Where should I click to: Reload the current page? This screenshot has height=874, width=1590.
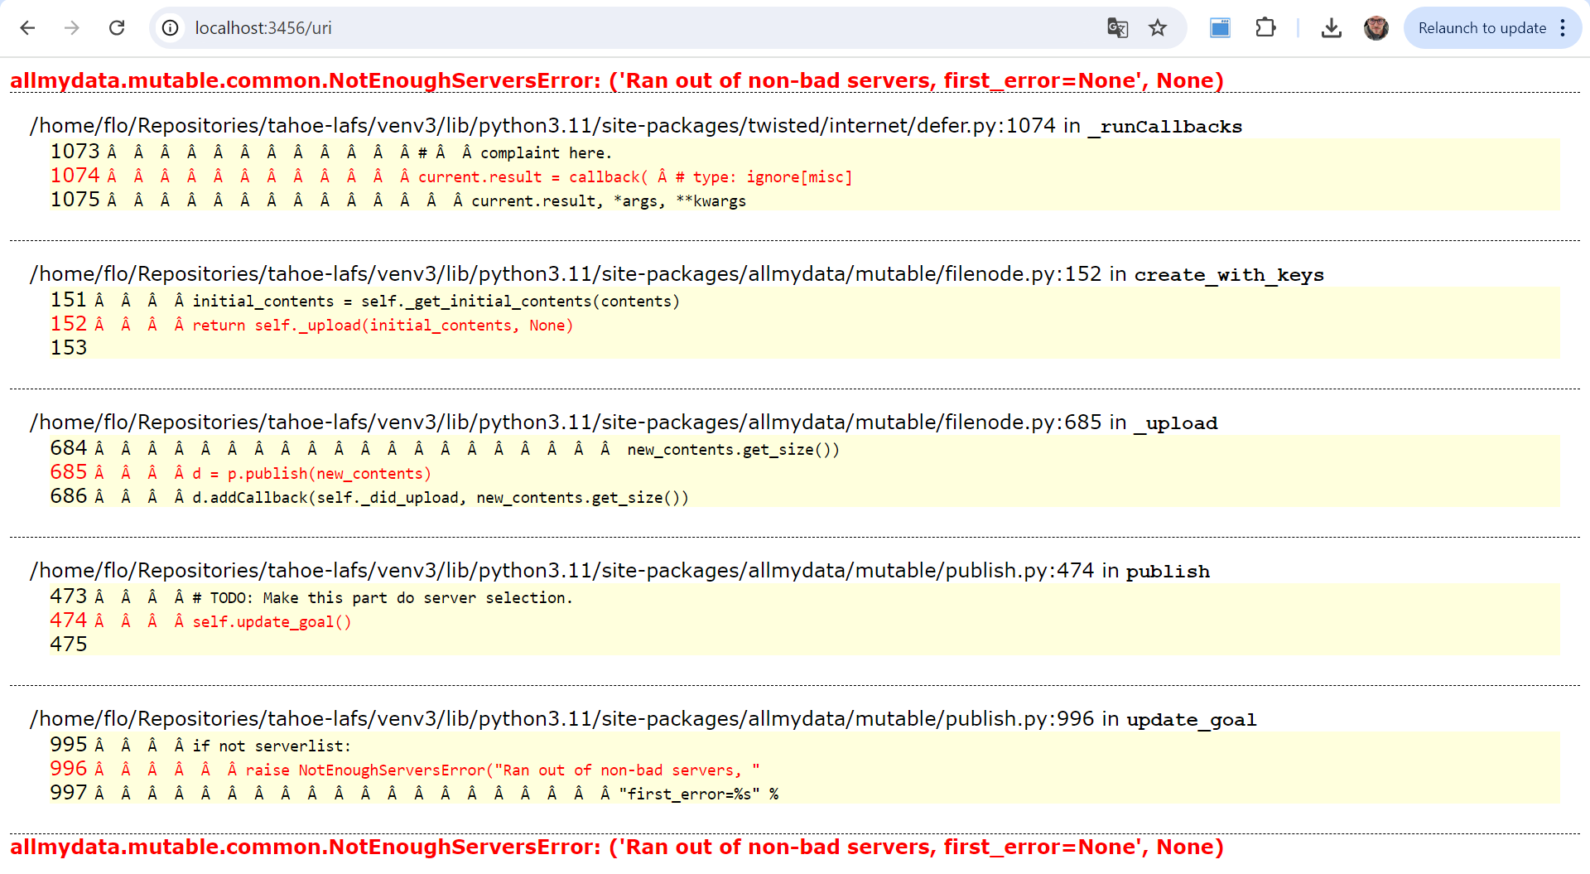[117, 28]
